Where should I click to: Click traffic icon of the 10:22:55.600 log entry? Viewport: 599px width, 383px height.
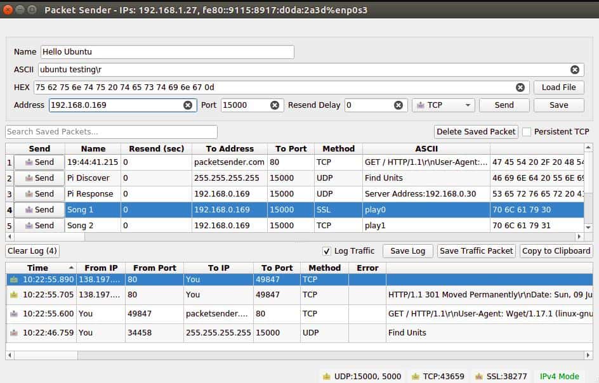tap(14, 314)
